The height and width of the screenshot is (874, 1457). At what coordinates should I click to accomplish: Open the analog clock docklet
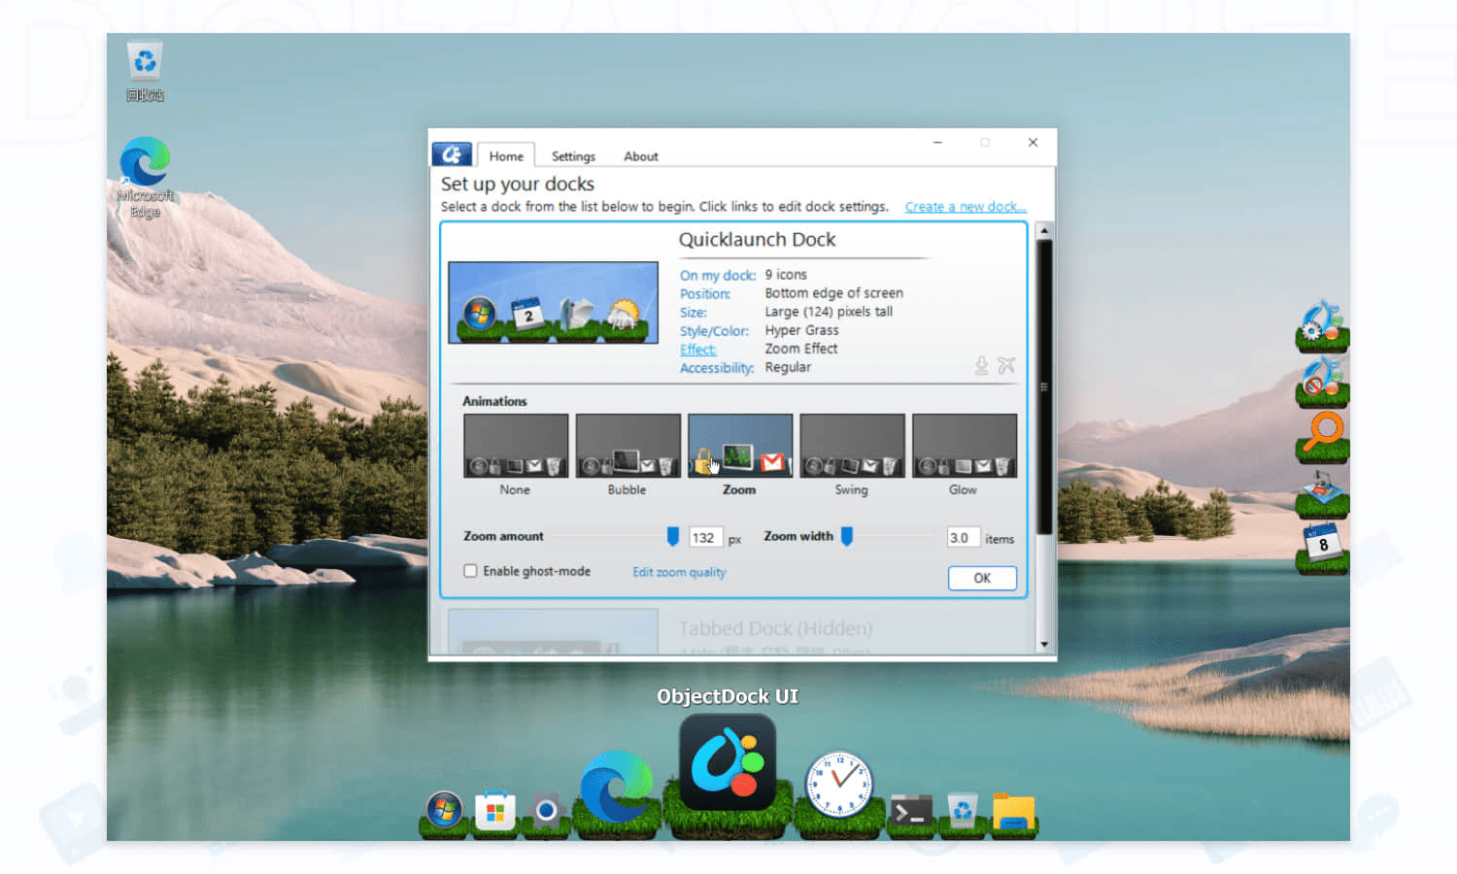click(x=839, y=785)
